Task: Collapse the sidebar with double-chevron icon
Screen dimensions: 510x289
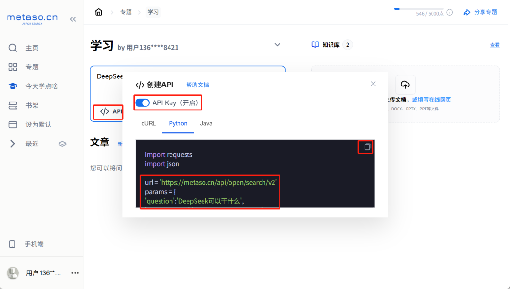Action: (x=73, y=19)
